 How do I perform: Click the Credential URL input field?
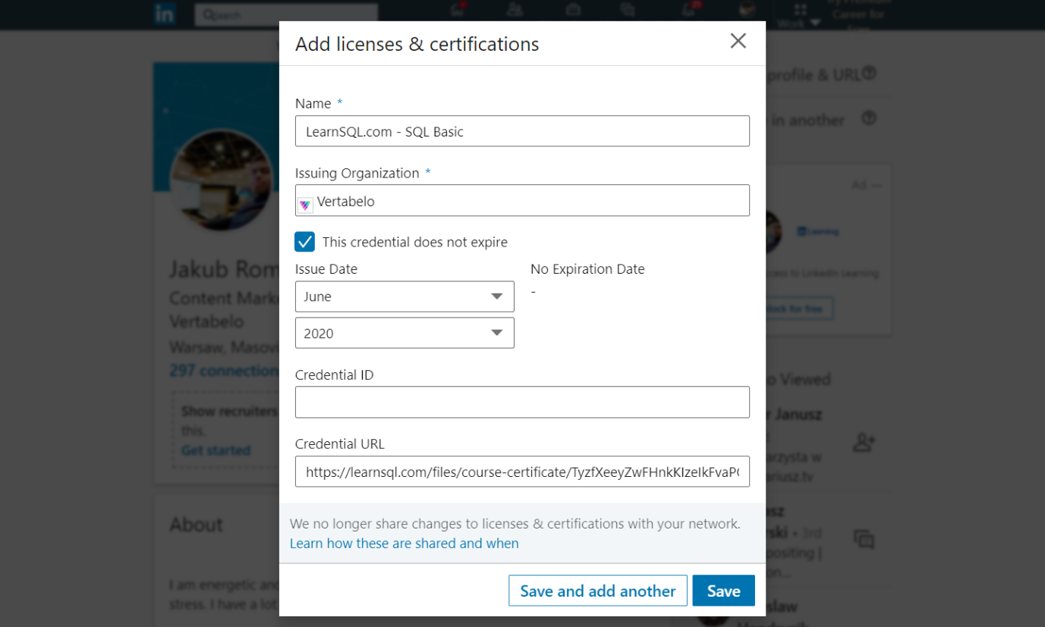tap(522, 472)
